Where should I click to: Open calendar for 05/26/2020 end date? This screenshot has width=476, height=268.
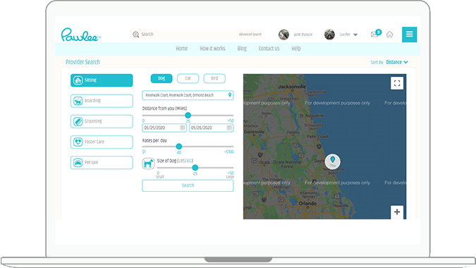[229, 128]
